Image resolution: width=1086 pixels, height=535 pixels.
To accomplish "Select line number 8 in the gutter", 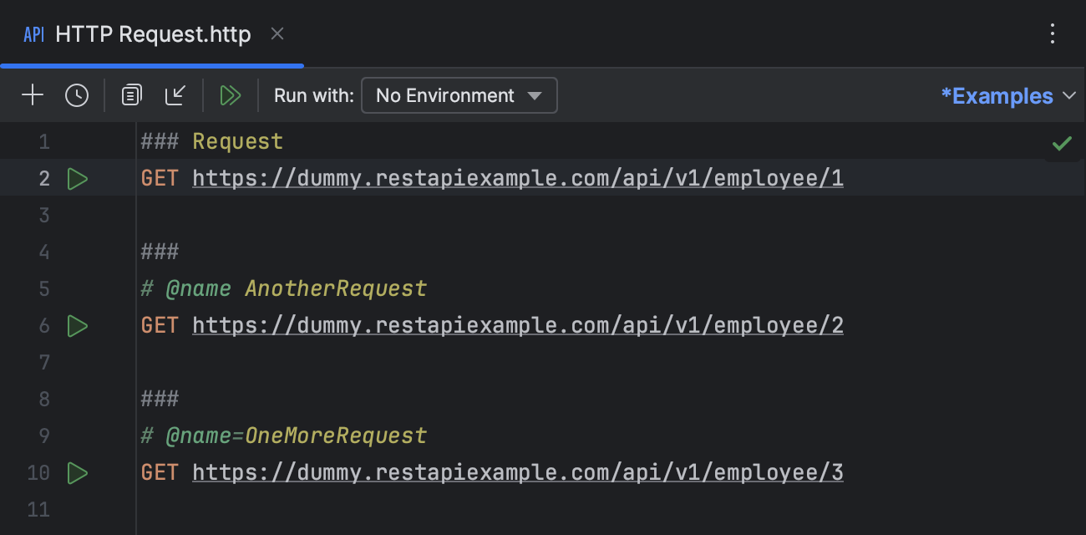I will (x=44, y=399).
